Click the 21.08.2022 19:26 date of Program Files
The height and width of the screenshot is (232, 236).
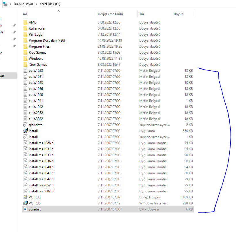pos(110,47)
